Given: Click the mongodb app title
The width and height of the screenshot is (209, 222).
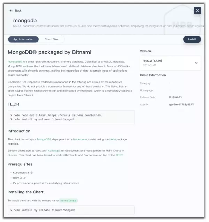Looking at the screenshot, I should (25, 20).
